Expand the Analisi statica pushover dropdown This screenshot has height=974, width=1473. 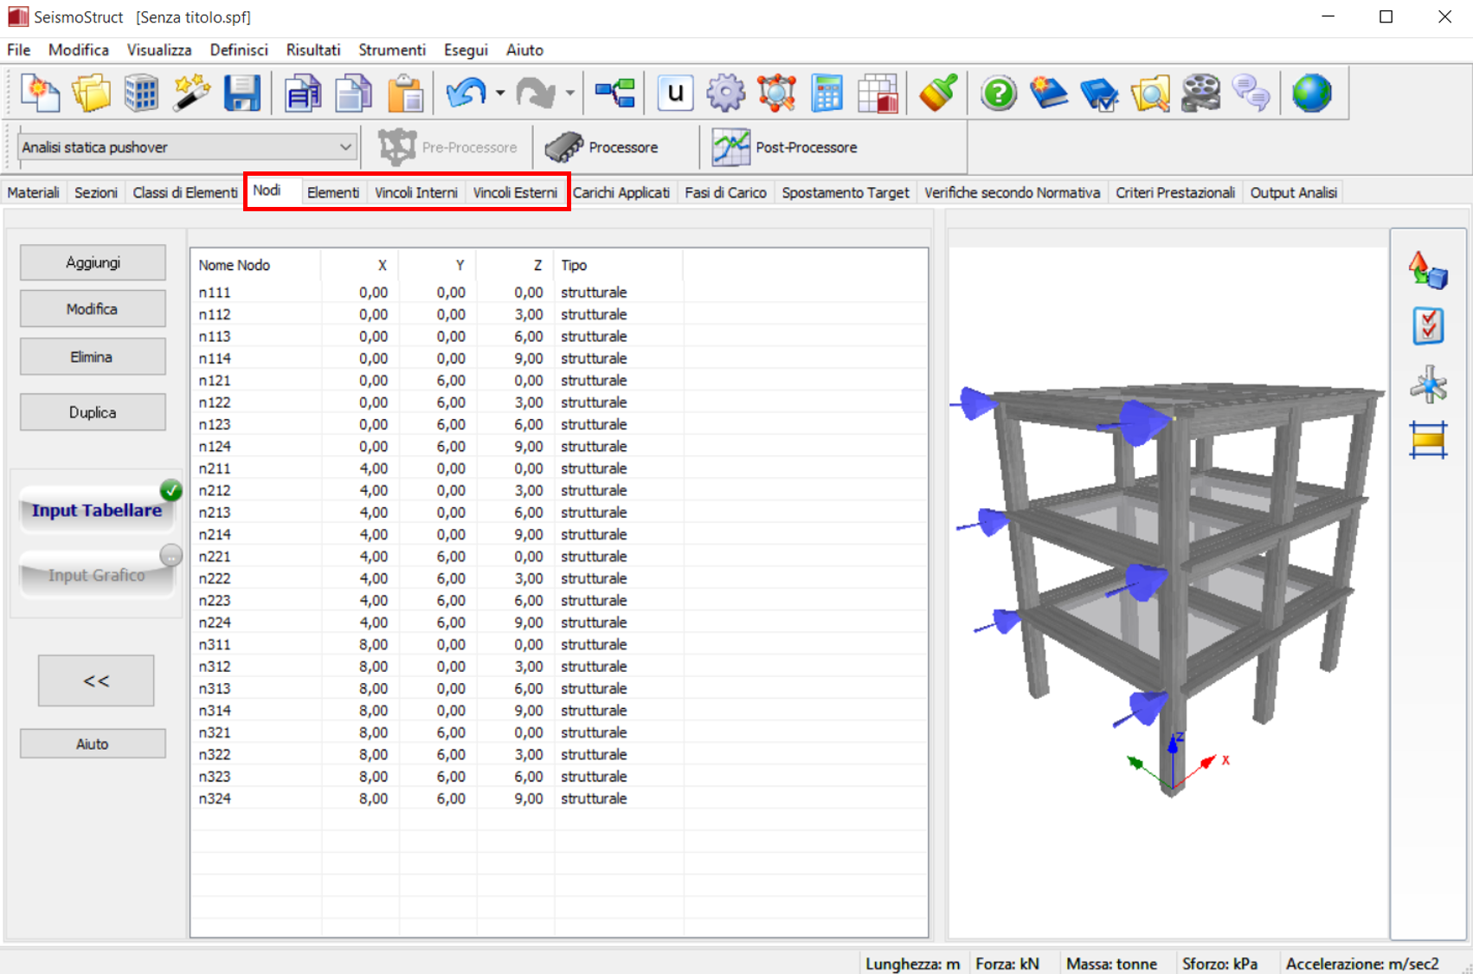pyautogui.click(x=345, y=147)
